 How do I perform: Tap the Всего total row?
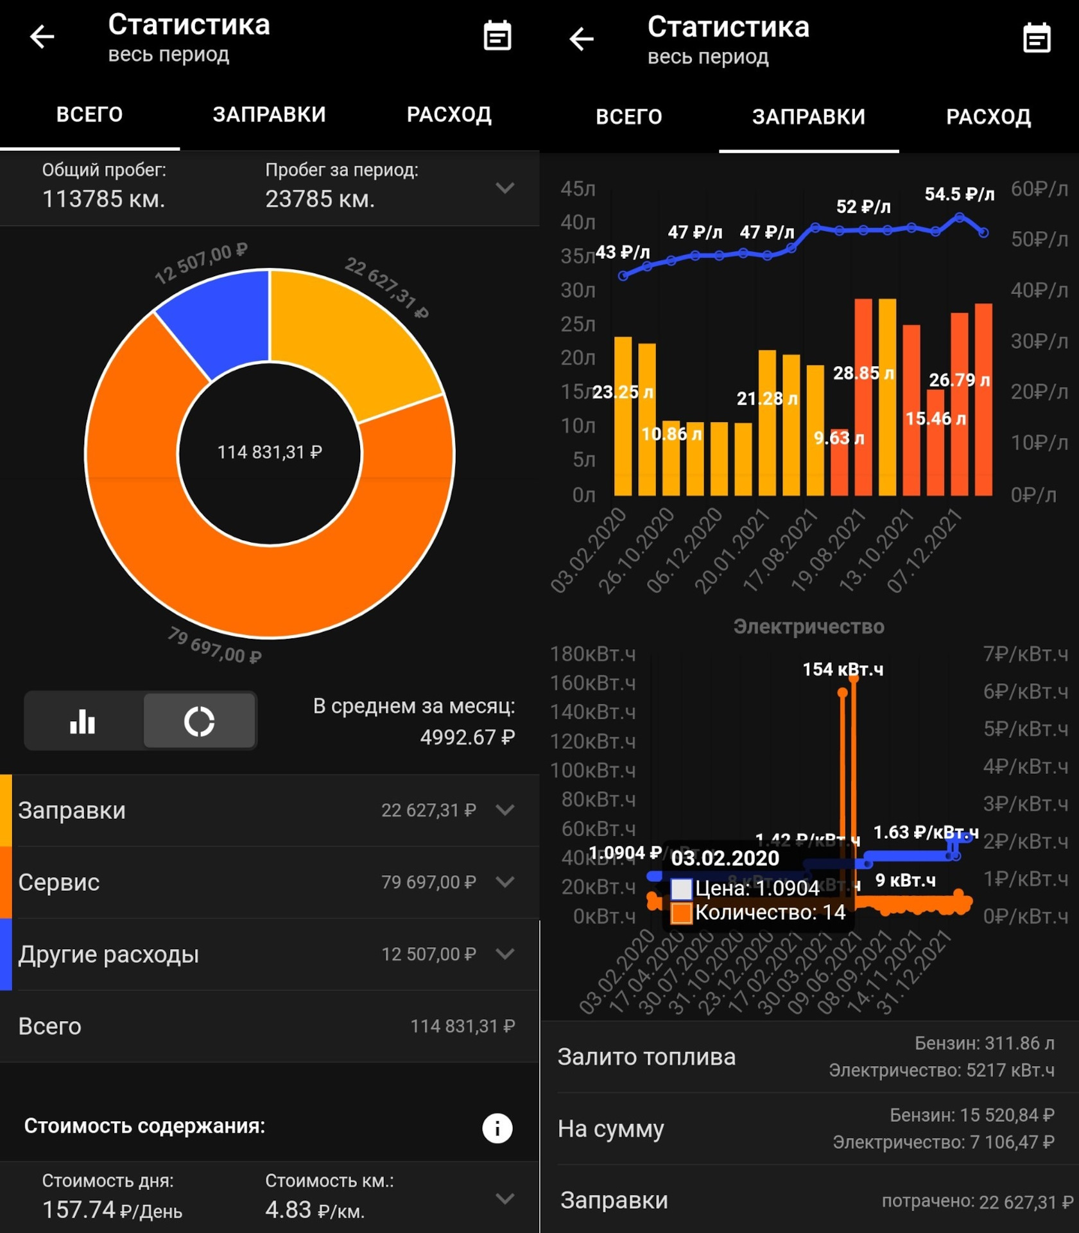click(x=270, y=1026)
